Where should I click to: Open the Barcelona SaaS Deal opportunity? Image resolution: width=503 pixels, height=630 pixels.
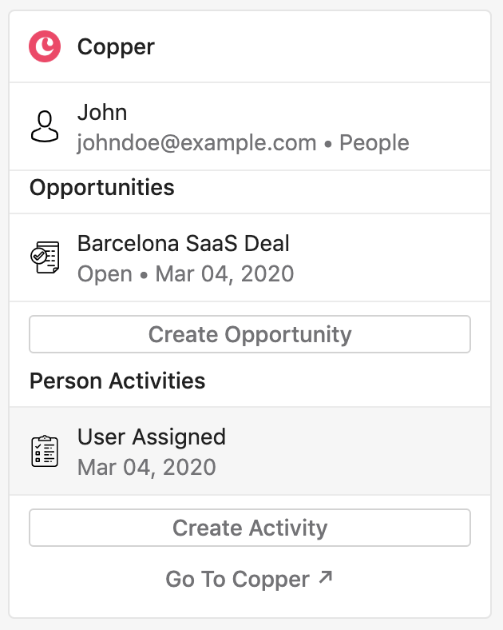pyautogui.click(x=184, y=244)
